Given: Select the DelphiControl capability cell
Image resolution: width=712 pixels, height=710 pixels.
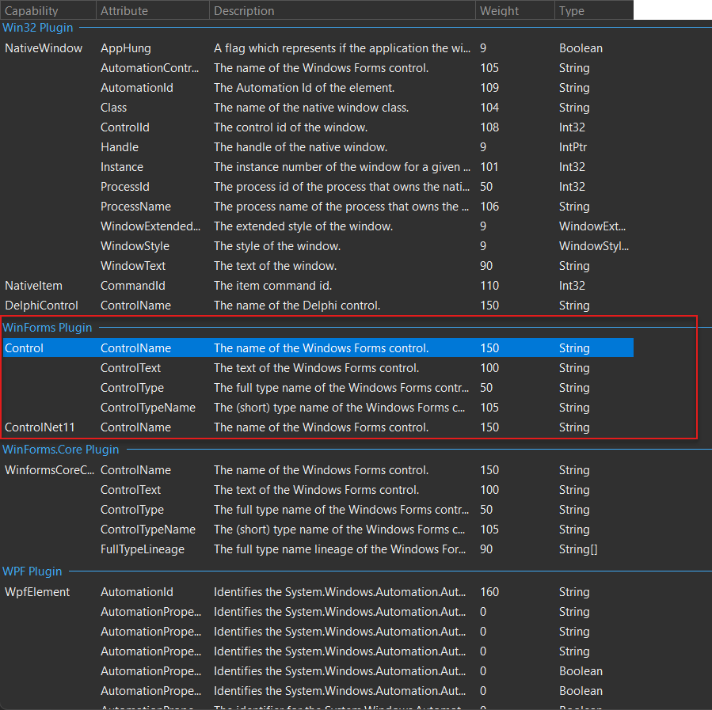Looking at the screenshot, I should [41, 306].
